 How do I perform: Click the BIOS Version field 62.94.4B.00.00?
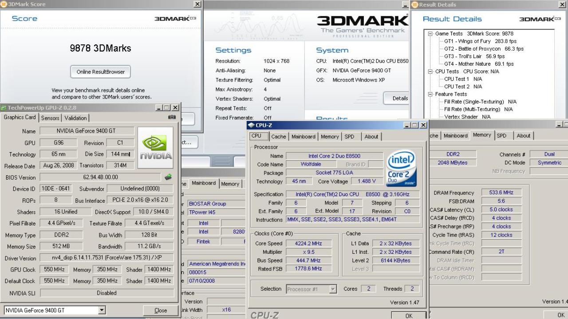coord(101,177)
